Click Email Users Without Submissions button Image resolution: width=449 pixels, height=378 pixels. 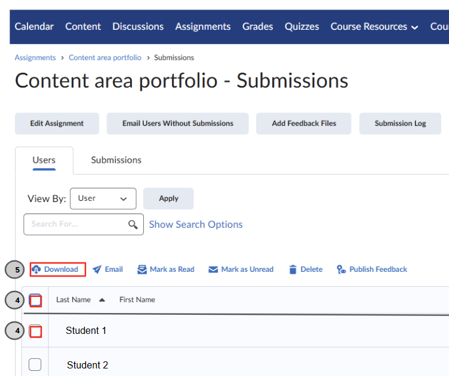pos(178,123)
